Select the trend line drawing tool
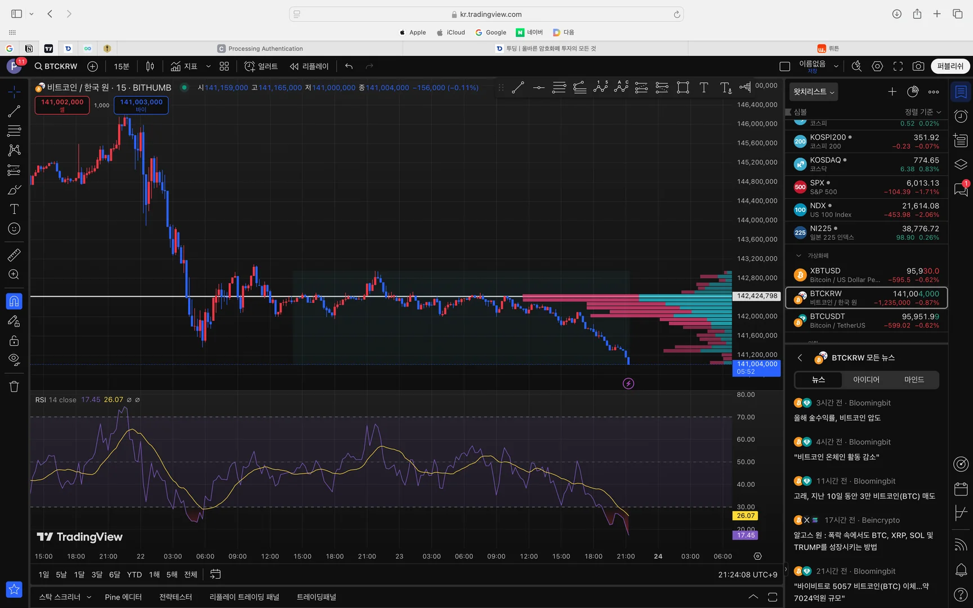Screen dimensions: 973x608 pos(14,111)
